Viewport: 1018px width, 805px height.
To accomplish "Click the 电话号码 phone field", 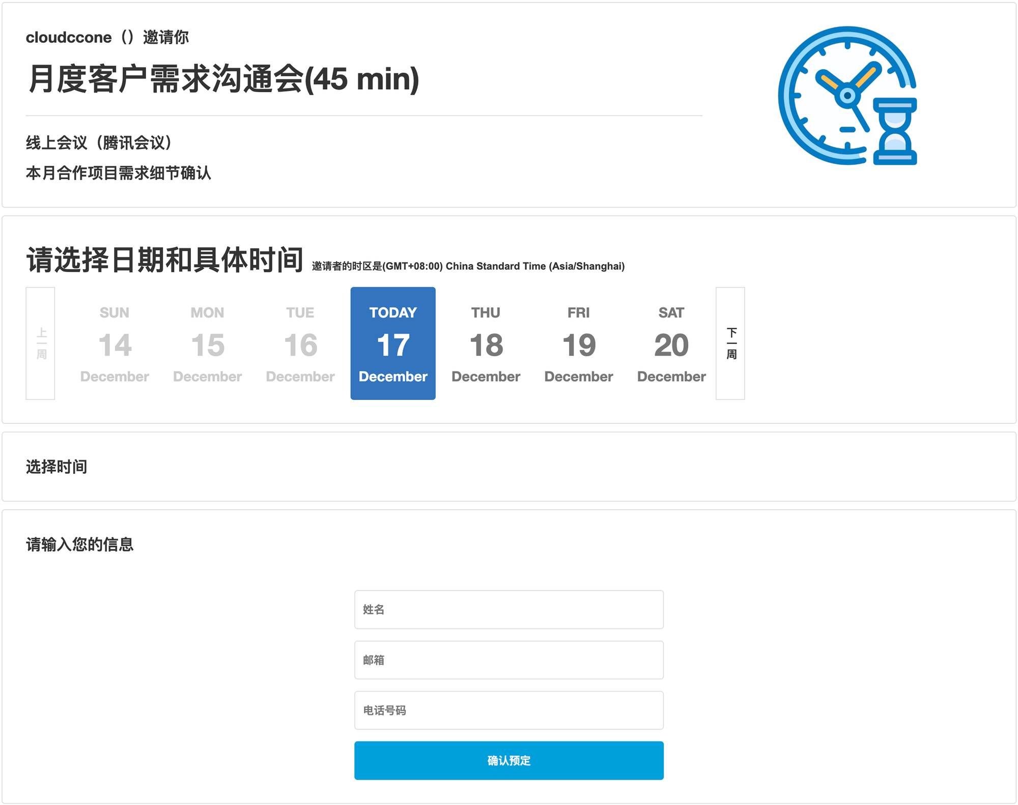I will 508,710.
